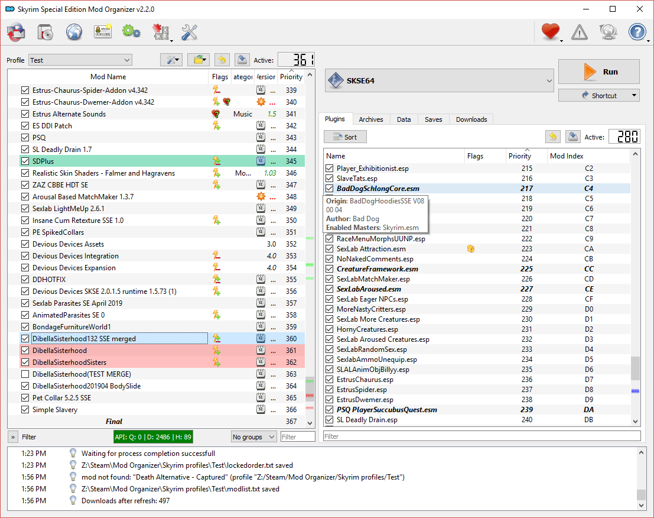This screenshot has height=518, width=654.
Task: Switch to the Plugins tab
Action: tap(335, 119)
